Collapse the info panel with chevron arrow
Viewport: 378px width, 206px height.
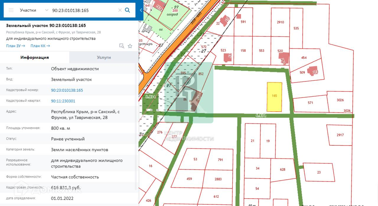141,10
